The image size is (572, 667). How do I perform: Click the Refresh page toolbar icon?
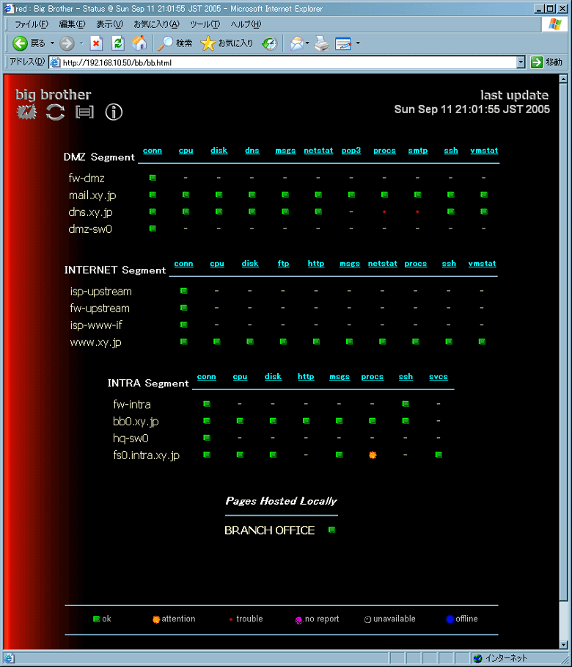pyautogui.click(x=117, y=43)
